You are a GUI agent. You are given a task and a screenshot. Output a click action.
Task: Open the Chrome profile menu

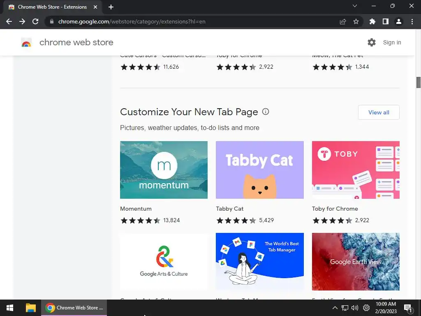399,21
